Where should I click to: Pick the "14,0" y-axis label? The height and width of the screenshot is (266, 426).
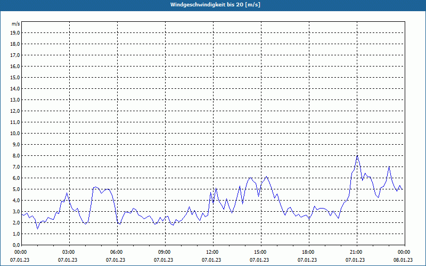click(x=15, y=88)
